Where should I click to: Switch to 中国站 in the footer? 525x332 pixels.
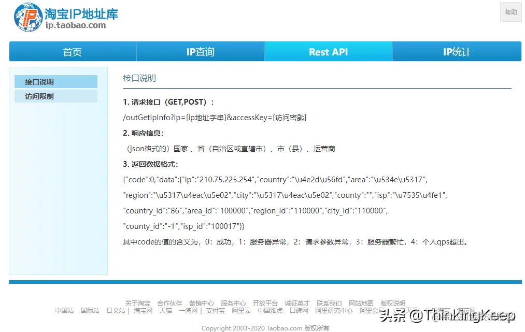point(64,311)
